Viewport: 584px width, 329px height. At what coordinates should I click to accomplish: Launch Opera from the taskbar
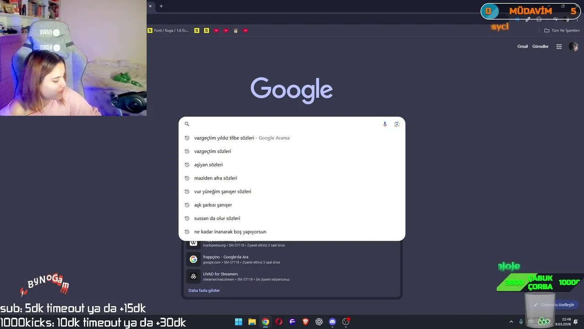tap(279, 322)
